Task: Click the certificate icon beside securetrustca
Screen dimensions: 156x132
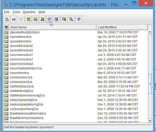Action: (x=6, y=73)
